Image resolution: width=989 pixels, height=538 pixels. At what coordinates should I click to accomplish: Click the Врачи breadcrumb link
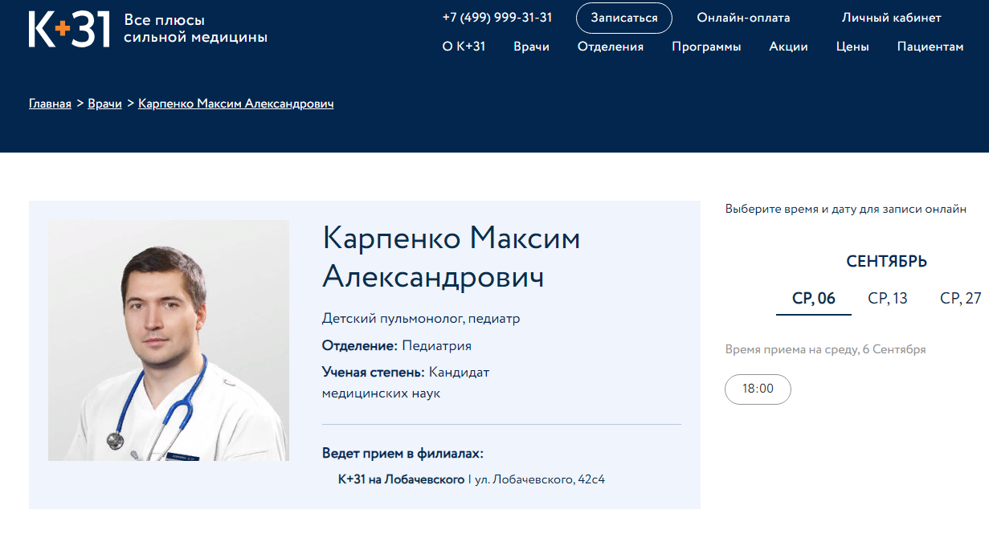click(104, 104)
